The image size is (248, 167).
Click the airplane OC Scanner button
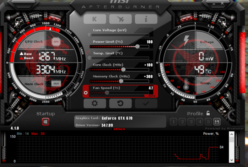(x=120, y=19)
